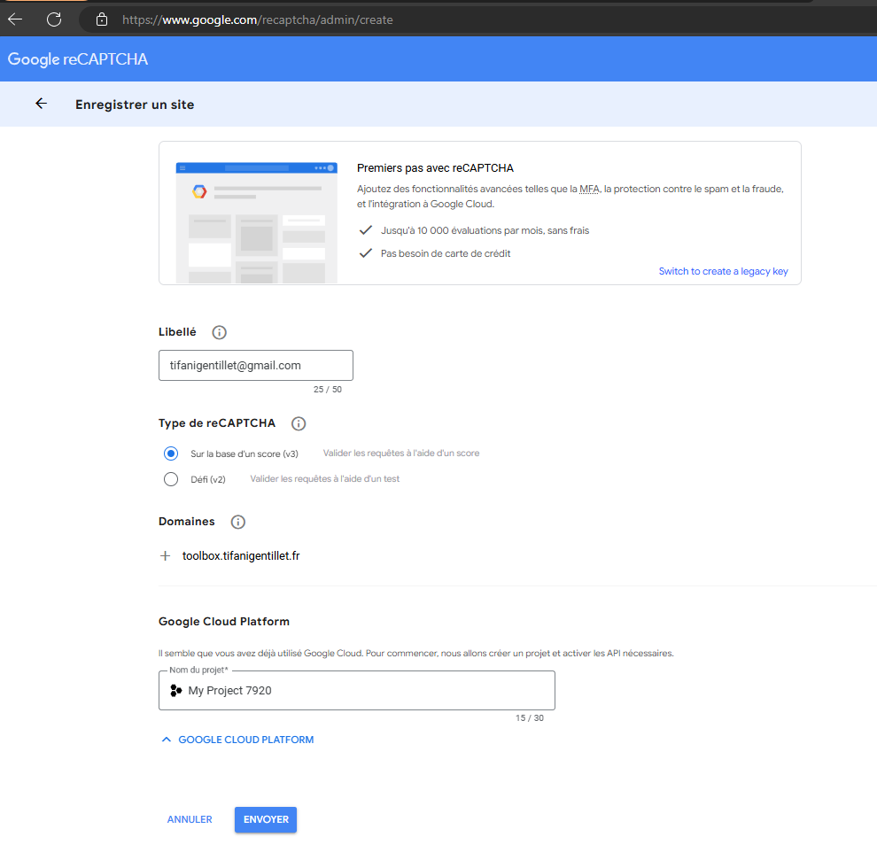Click the plus icon to add domain

point(165,556)
